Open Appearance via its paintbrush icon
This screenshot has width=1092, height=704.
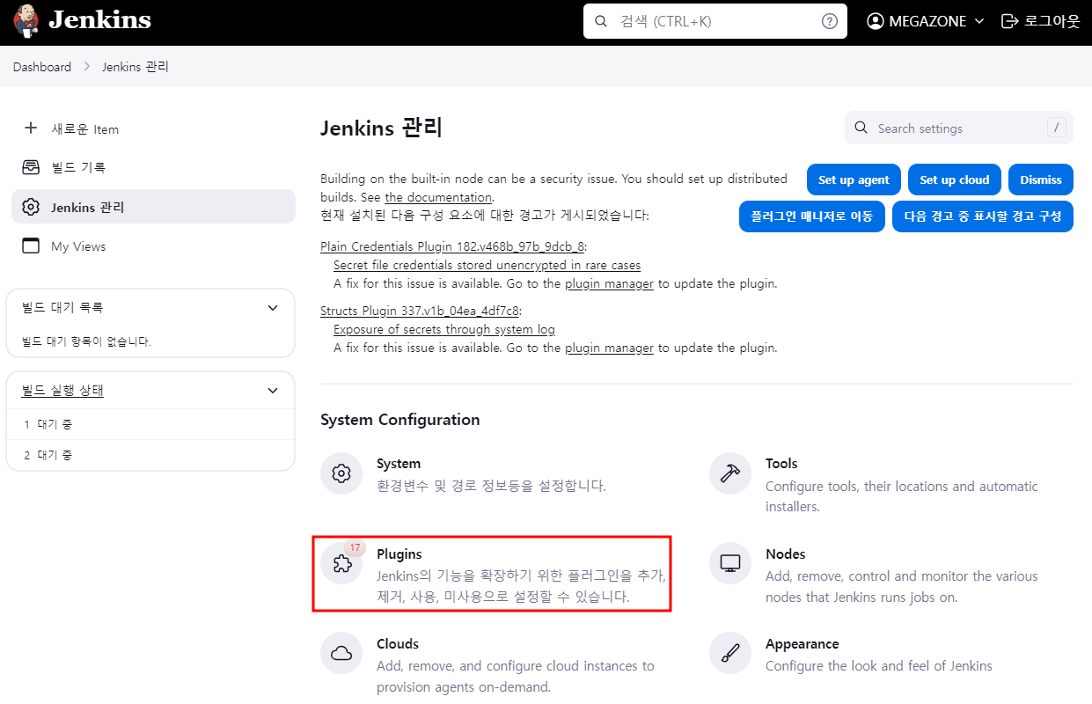[x=730, y=654]
